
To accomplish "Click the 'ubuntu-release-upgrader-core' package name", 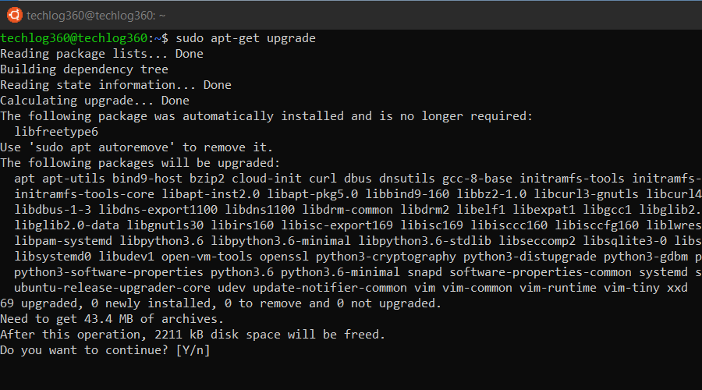I will coord(112,288).
